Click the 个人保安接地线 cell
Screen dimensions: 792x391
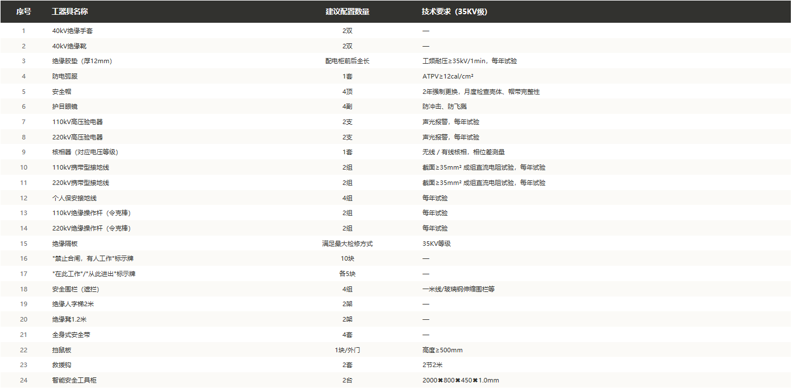click(x=74, y=198)
